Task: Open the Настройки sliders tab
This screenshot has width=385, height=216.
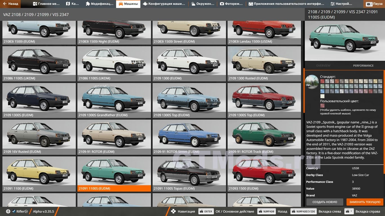Action: point(341,4)
